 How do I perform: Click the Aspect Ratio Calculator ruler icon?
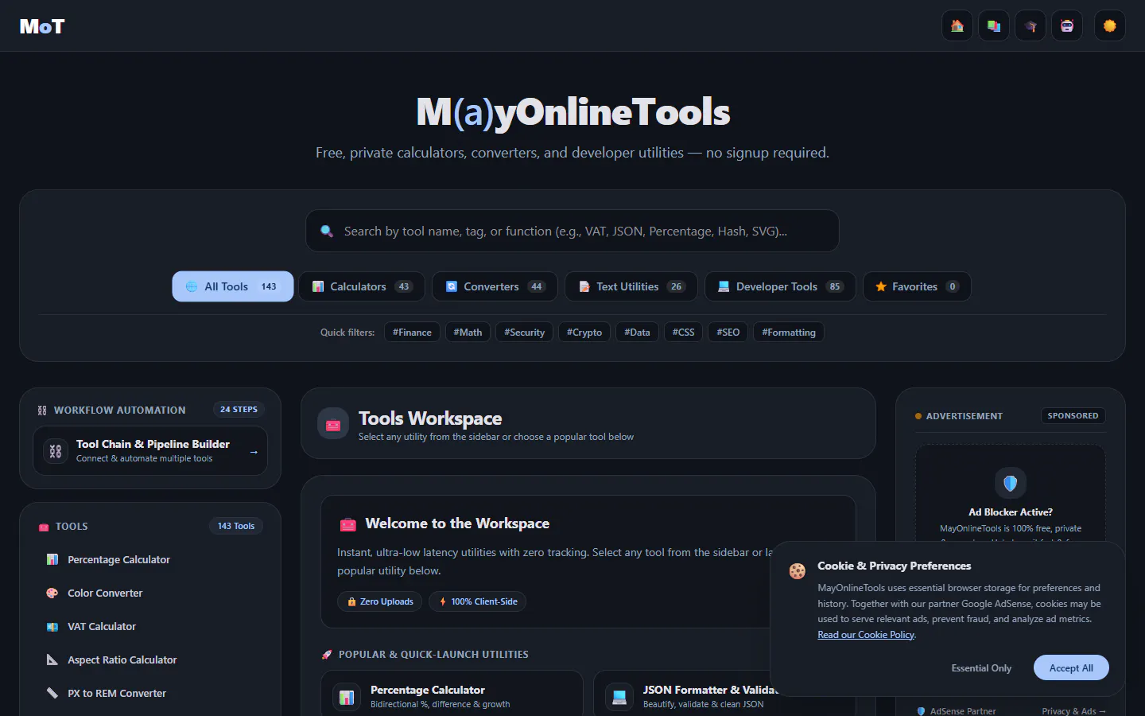point(52,660)
